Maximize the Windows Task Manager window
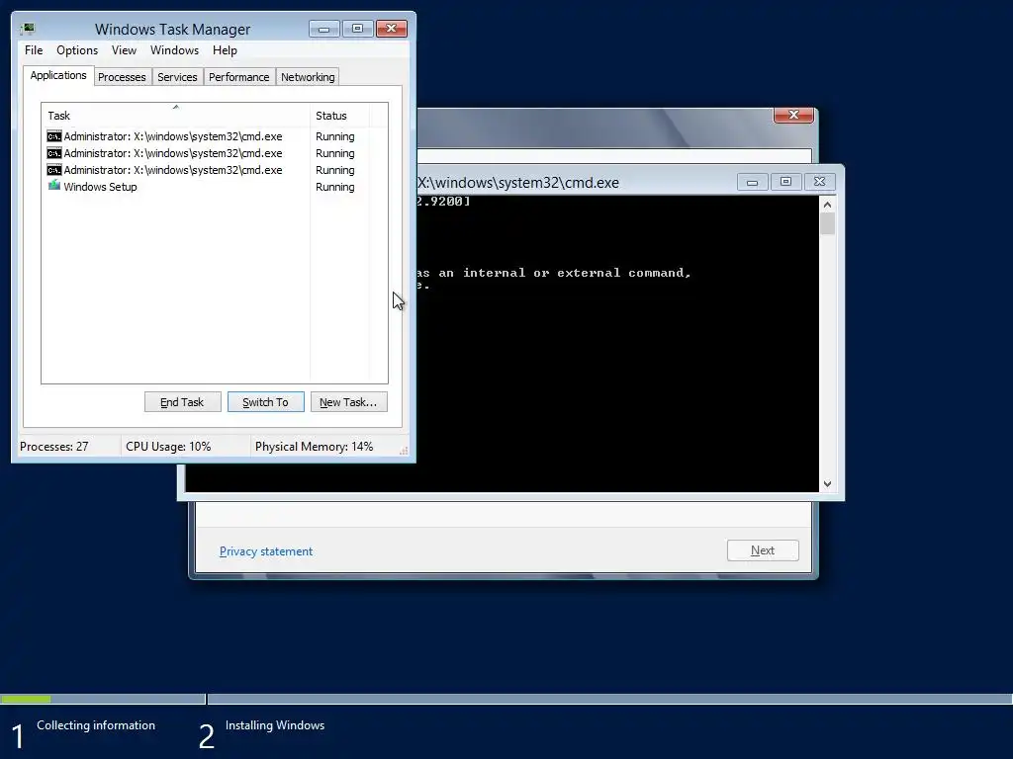1013x759 pixels. click(357, 29)
